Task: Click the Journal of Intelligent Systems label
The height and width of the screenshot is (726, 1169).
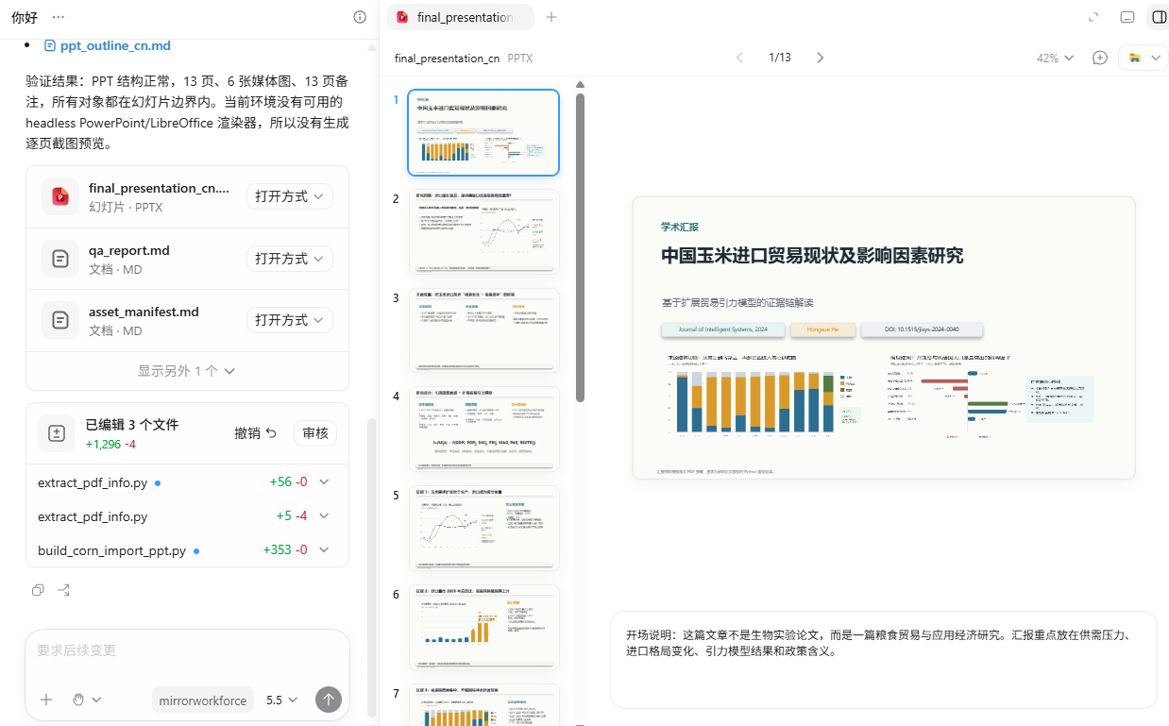Action: coord(722,329)
